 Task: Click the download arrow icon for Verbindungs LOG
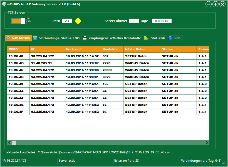pyautogui.click(x=35, y=38)
